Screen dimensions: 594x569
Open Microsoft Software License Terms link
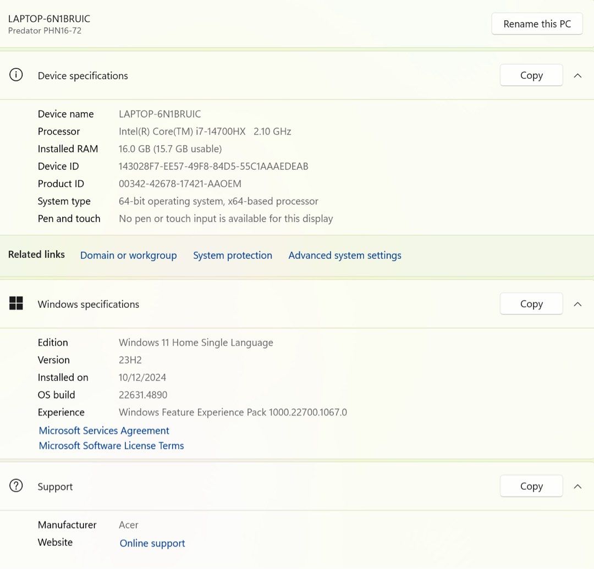(111, 446)
